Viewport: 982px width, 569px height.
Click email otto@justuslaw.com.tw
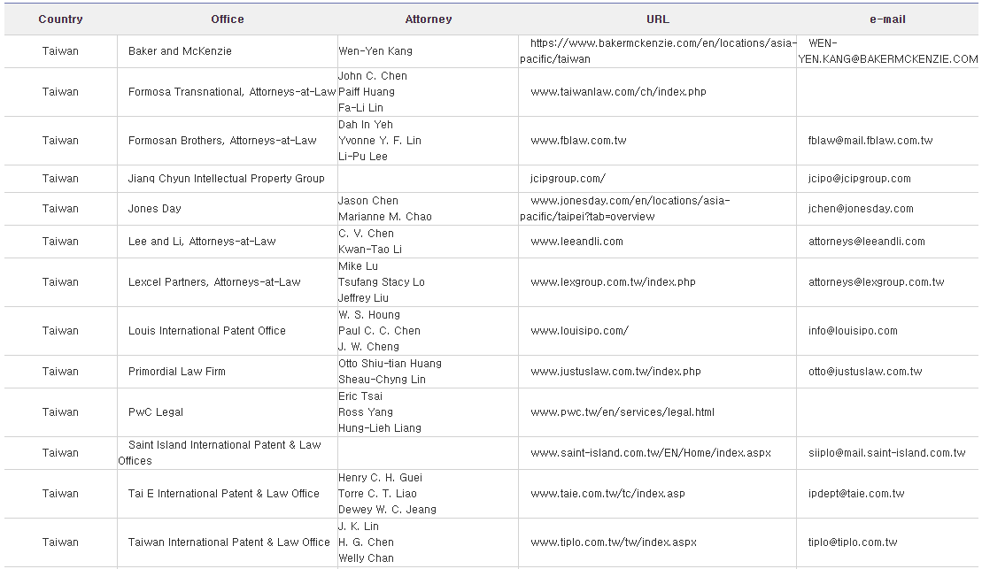click(865, 372)
